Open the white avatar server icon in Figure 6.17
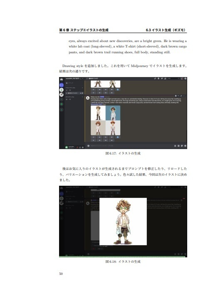This screenshot has height=289, width=203. [62, 95]
